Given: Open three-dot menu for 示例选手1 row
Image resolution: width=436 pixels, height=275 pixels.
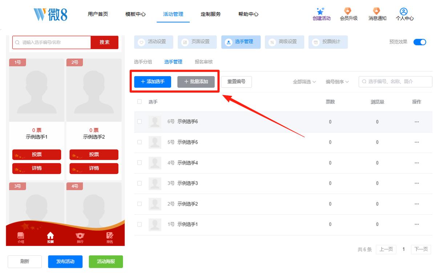Looking at the screenshot, I should [x=417, y=225].
